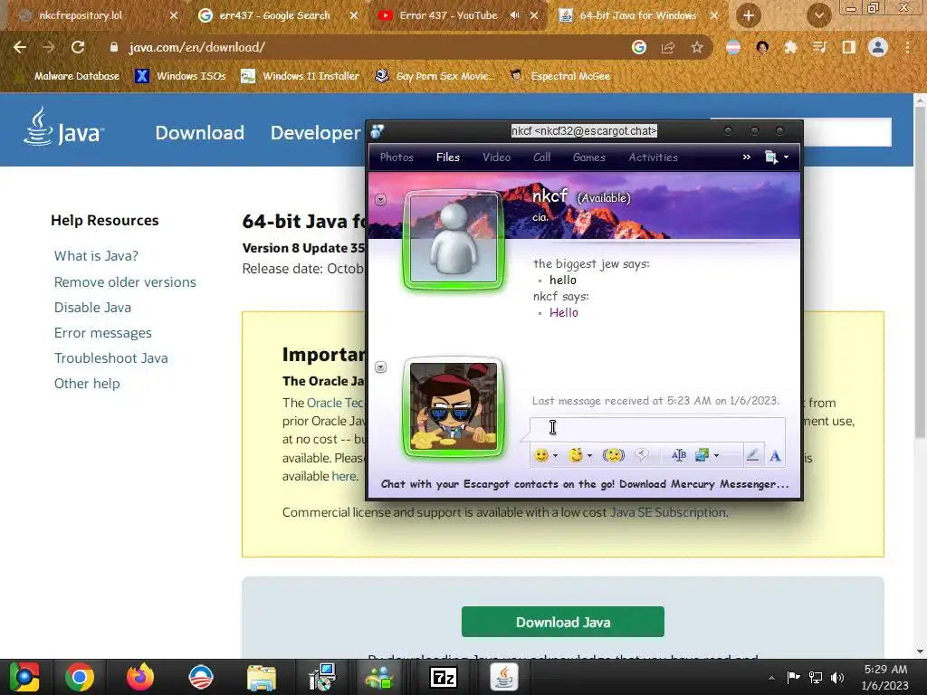Bookmark this page with the star icon
The image size is (927, 695).
(x=697, y=47)
